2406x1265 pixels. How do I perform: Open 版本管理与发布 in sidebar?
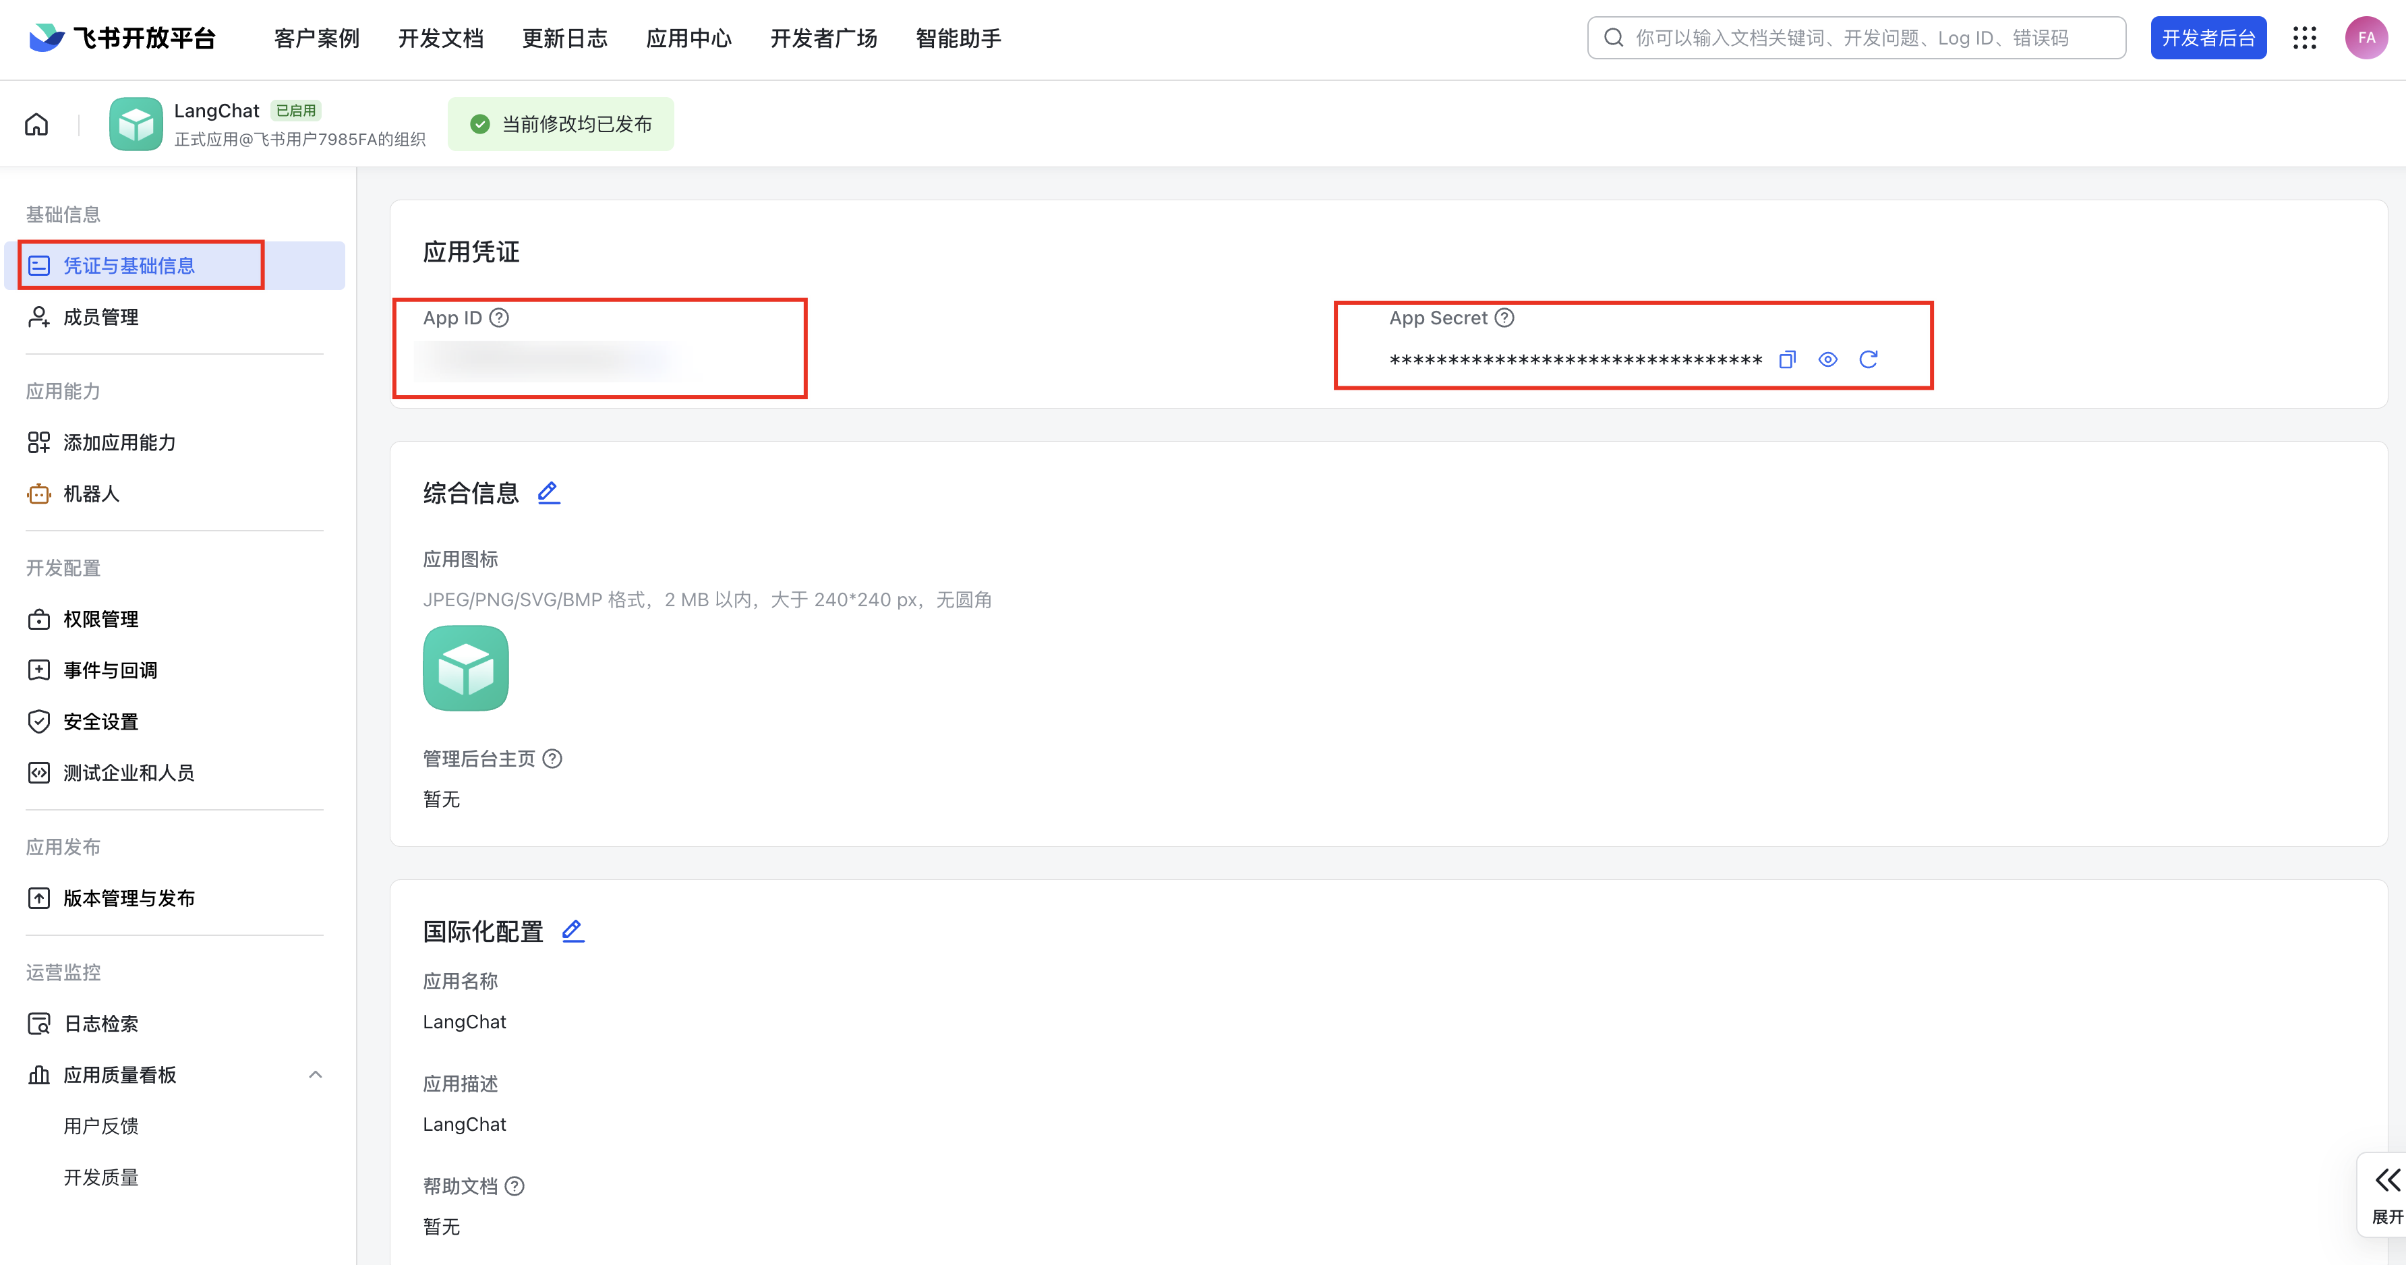(x=128, y=898)
